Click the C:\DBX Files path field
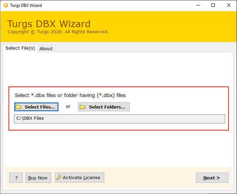237x194 pixels. (119, 119)
